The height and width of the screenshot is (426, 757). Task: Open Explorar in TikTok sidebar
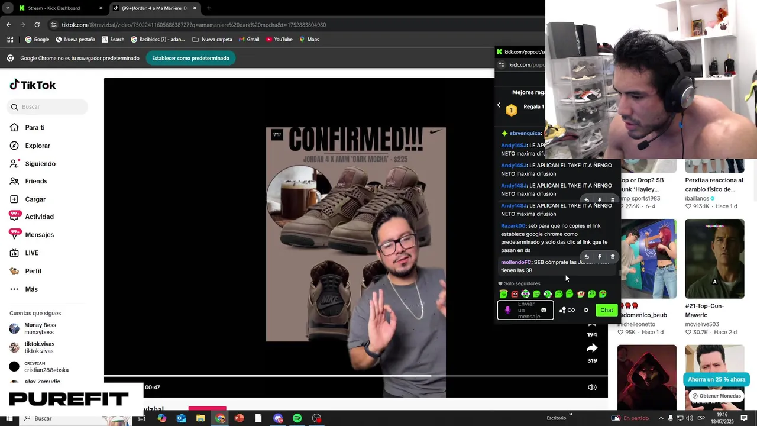[30, 146]
